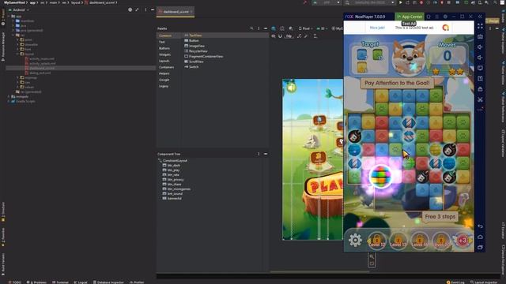506x284 pixels.
Task: Click Nice job link in test ad
Action: click(377, 28)
